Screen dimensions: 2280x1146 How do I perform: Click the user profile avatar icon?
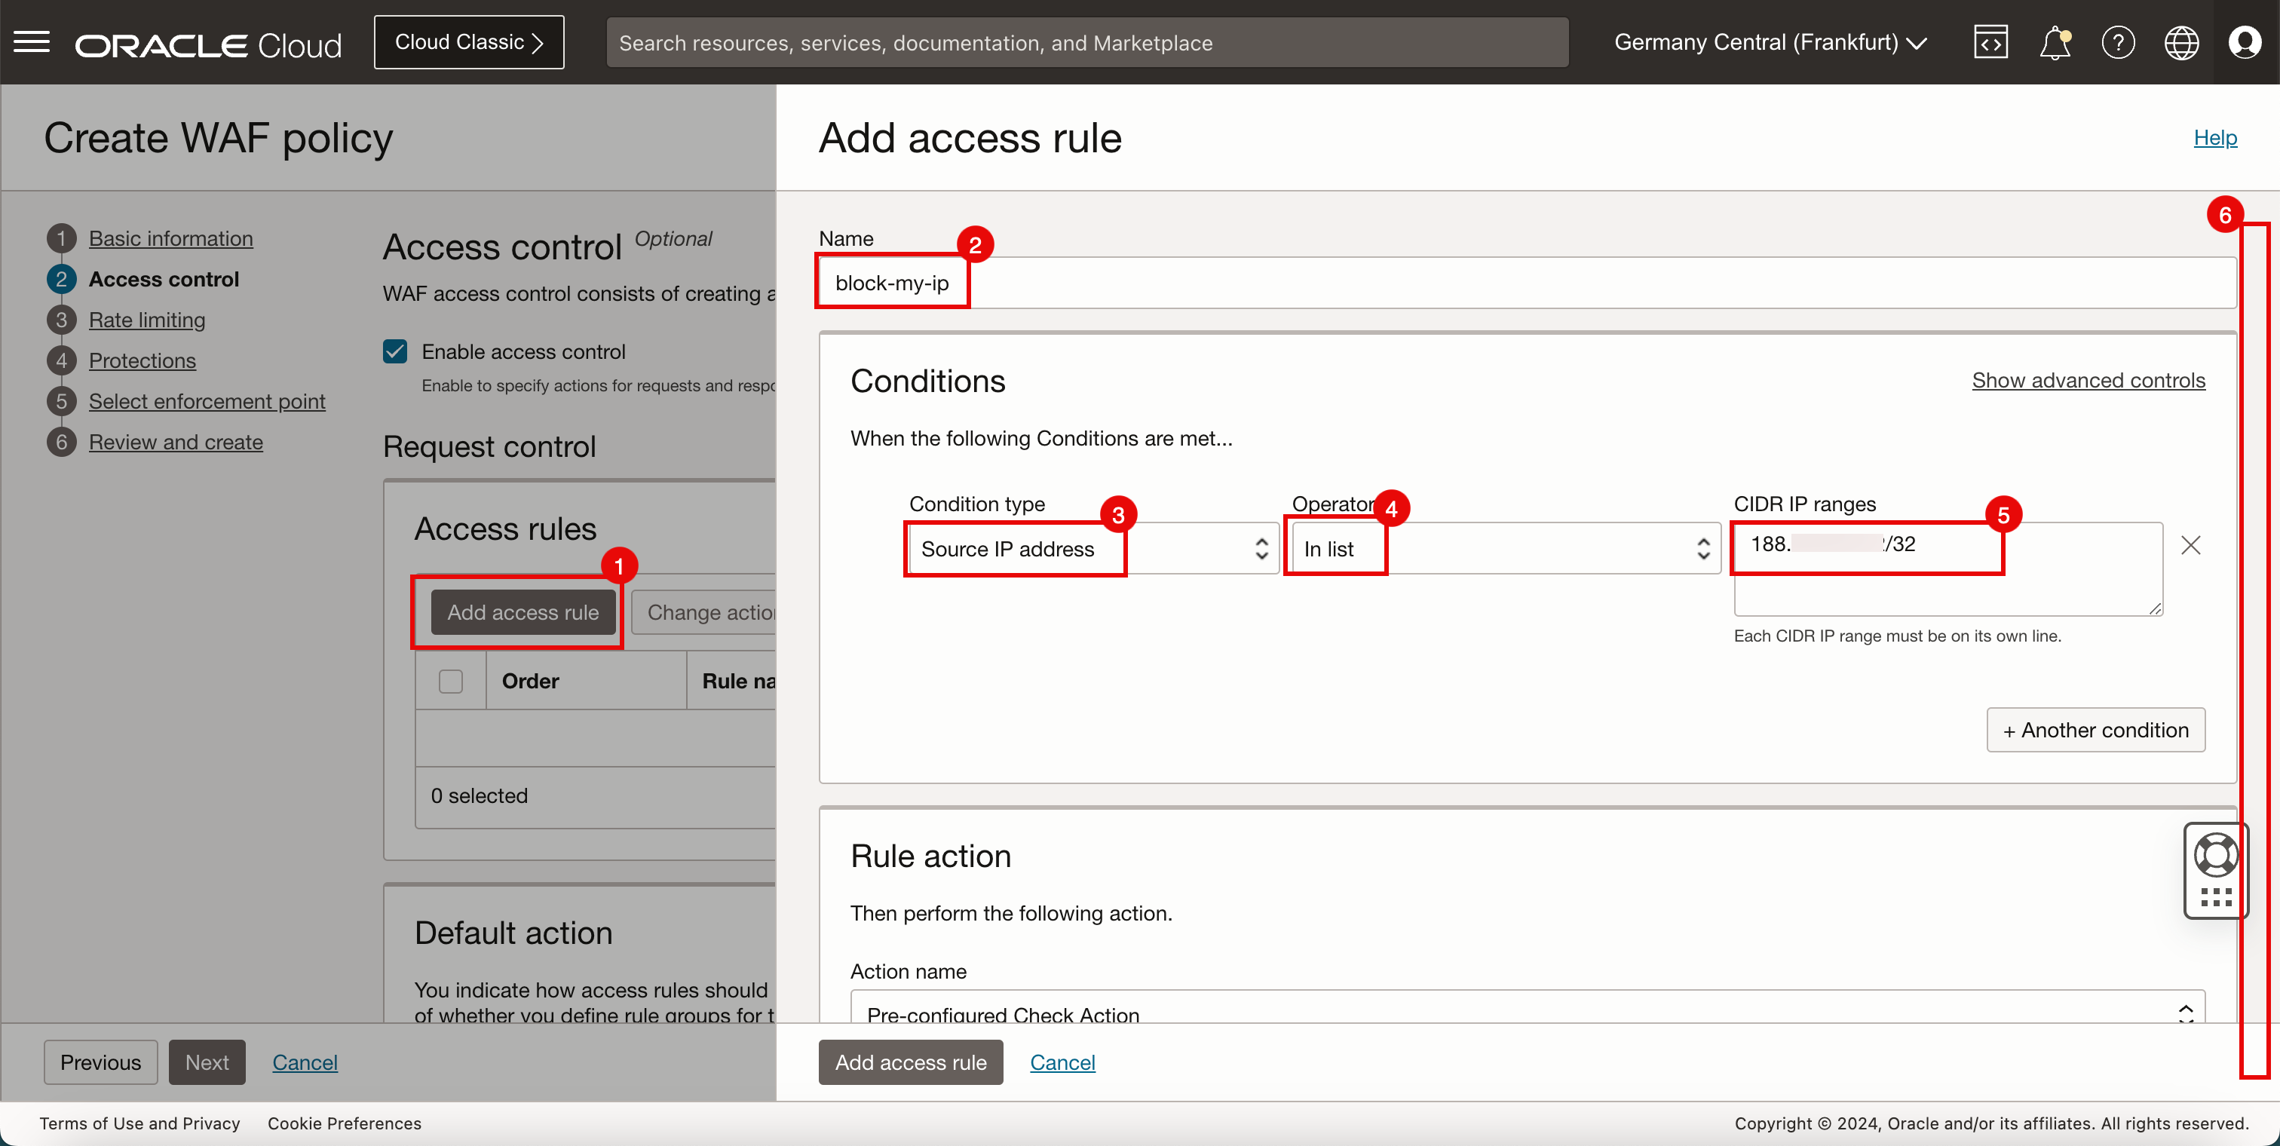[2246, 42]
